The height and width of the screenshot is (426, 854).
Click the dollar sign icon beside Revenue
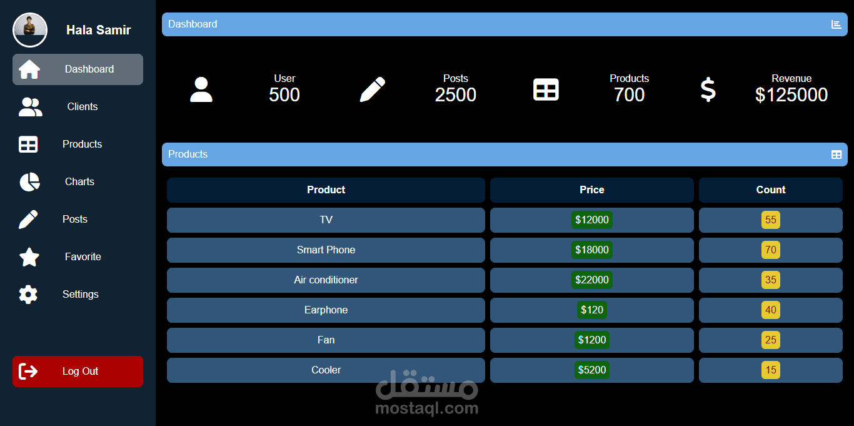(708, 89)
